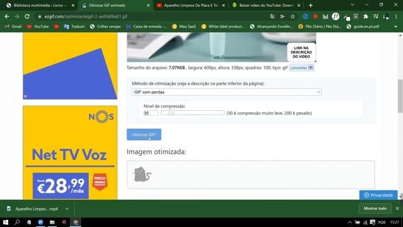Open the optimization method dropdown
Viewport: 403px width, 227px height.
pos(227,92)
